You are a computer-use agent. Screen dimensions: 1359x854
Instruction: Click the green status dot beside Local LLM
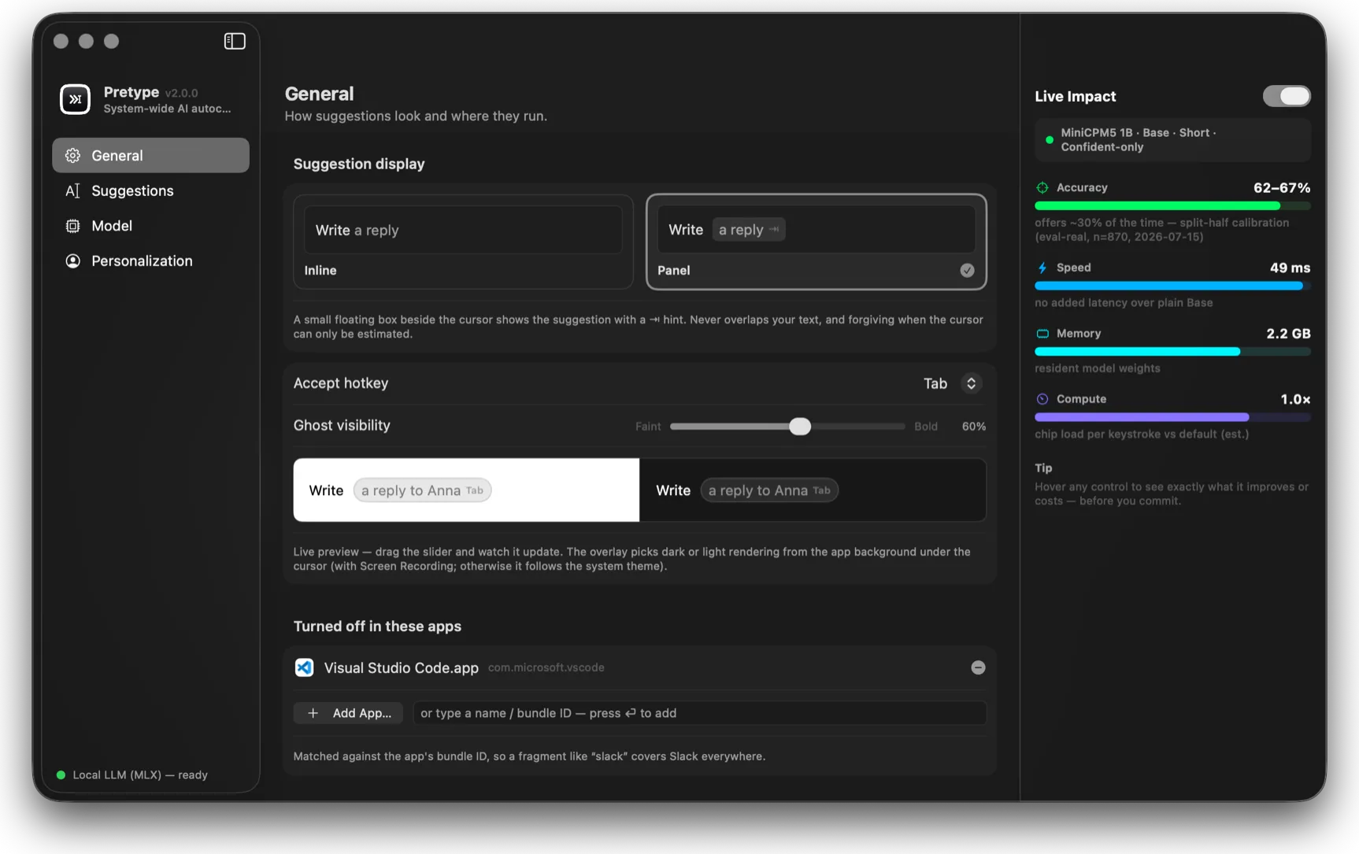point(61,775)
